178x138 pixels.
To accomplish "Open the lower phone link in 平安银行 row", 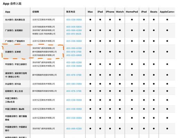I will (74, 66).
